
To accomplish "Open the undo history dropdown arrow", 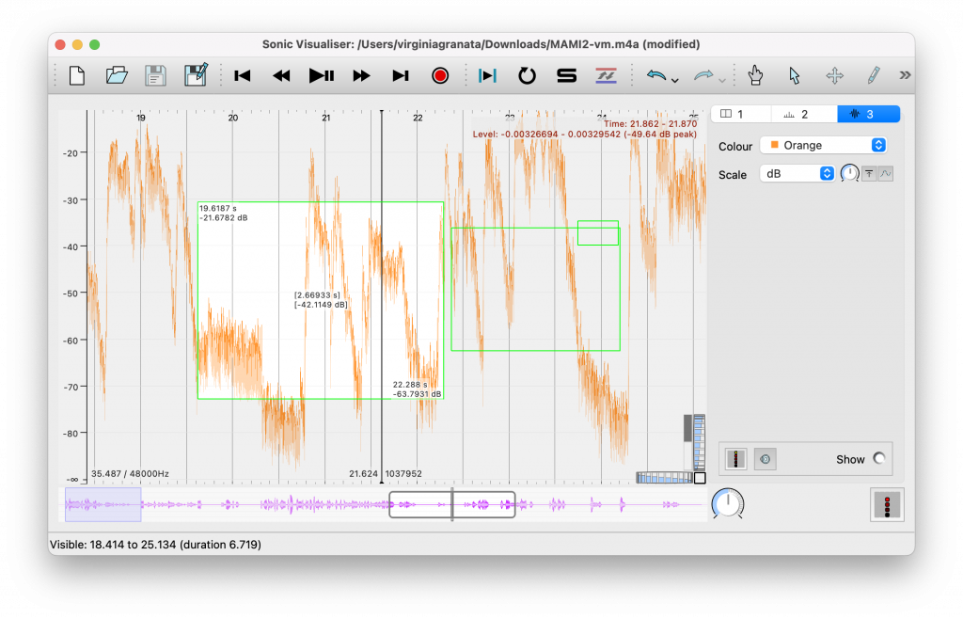I will coord(675,81).
